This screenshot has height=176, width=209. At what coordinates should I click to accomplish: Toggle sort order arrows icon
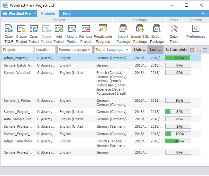point(199,50)
